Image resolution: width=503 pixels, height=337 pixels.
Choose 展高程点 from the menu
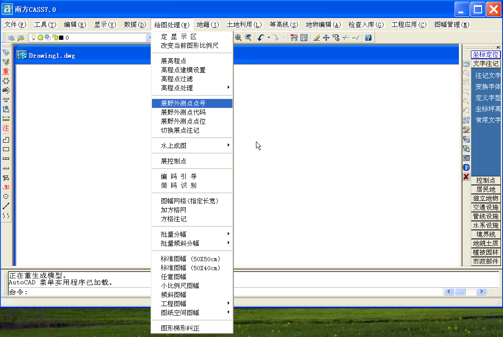pyautogui.click(x=193, y=61)
